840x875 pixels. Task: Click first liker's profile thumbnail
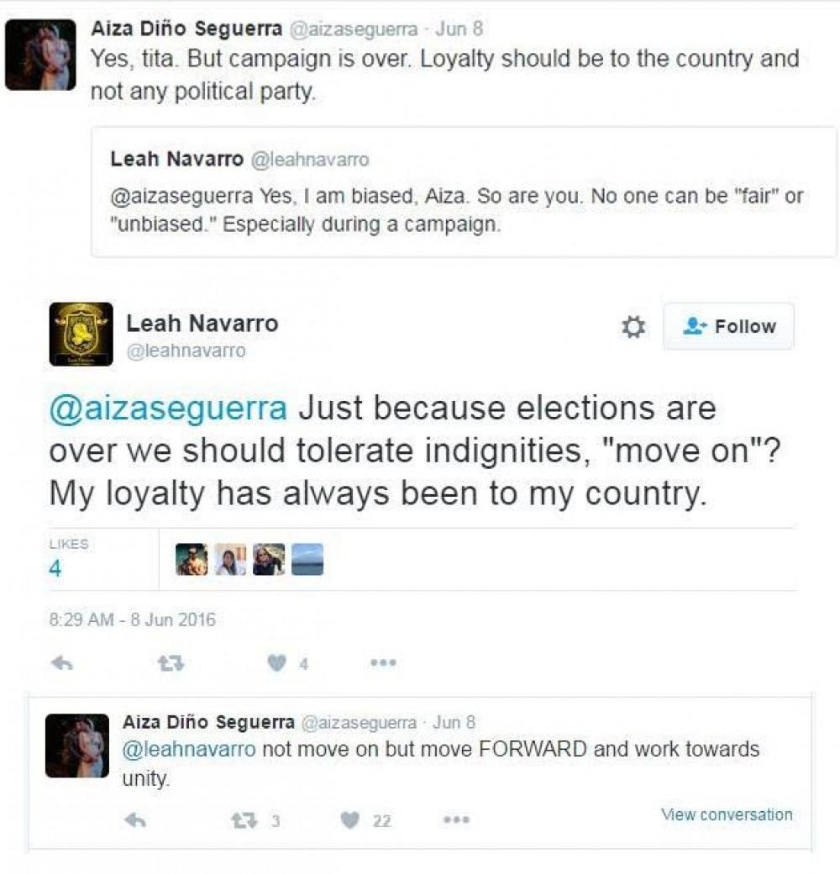192,560
